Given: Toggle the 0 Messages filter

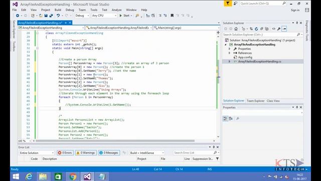Looking at the screenshot, I should (109, 153).
